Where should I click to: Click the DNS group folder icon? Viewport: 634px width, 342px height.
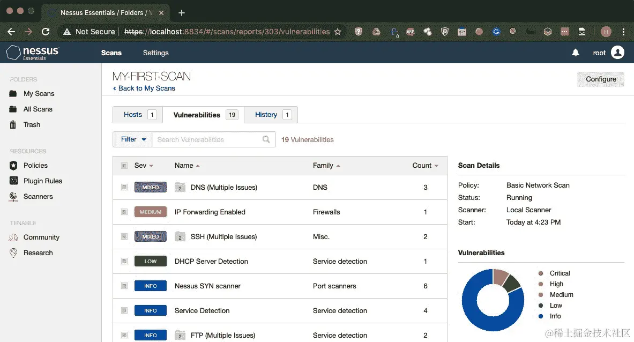(x=180, y=187)
